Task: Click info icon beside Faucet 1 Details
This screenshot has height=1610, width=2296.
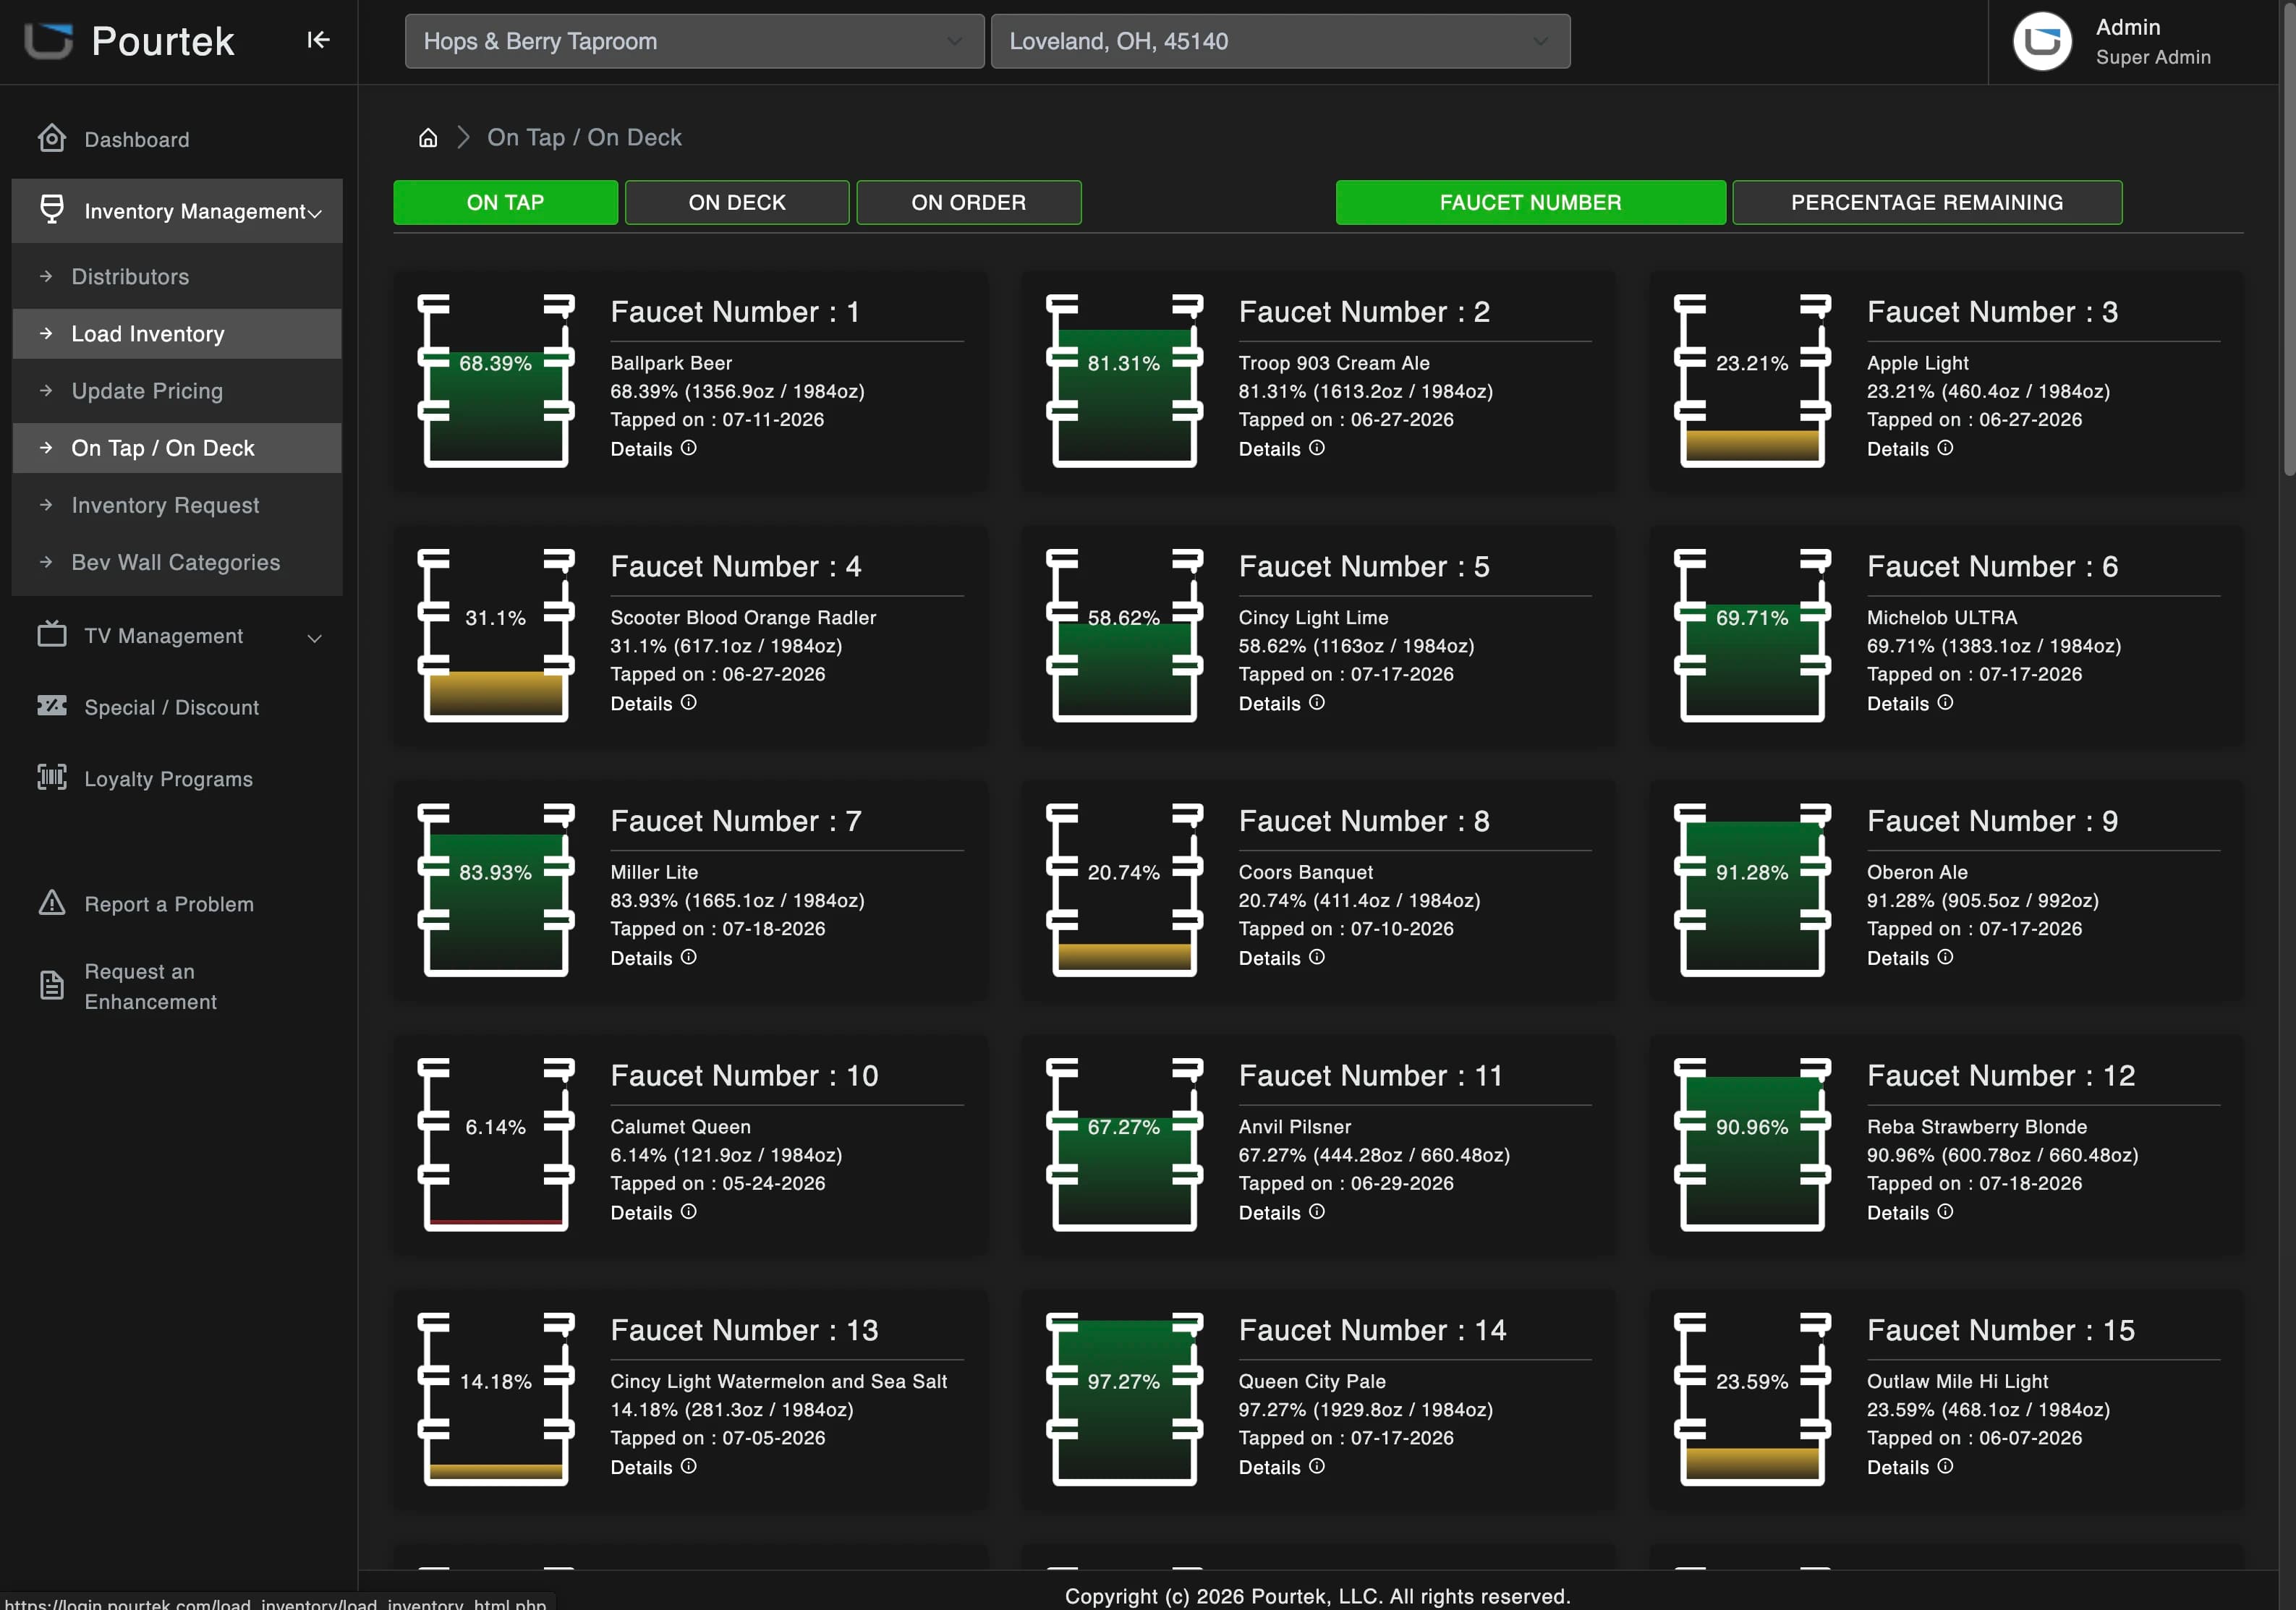Action: coord(689,448)
